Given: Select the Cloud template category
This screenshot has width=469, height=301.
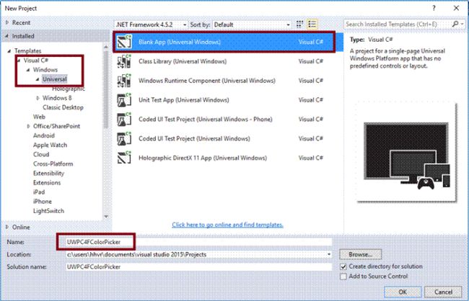Looking at the screenshot, I should [x=41, y=154].
